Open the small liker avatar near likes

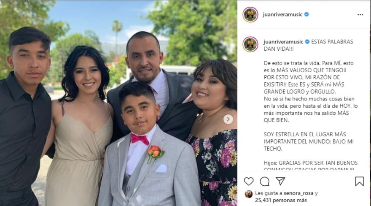click(249, 194)
